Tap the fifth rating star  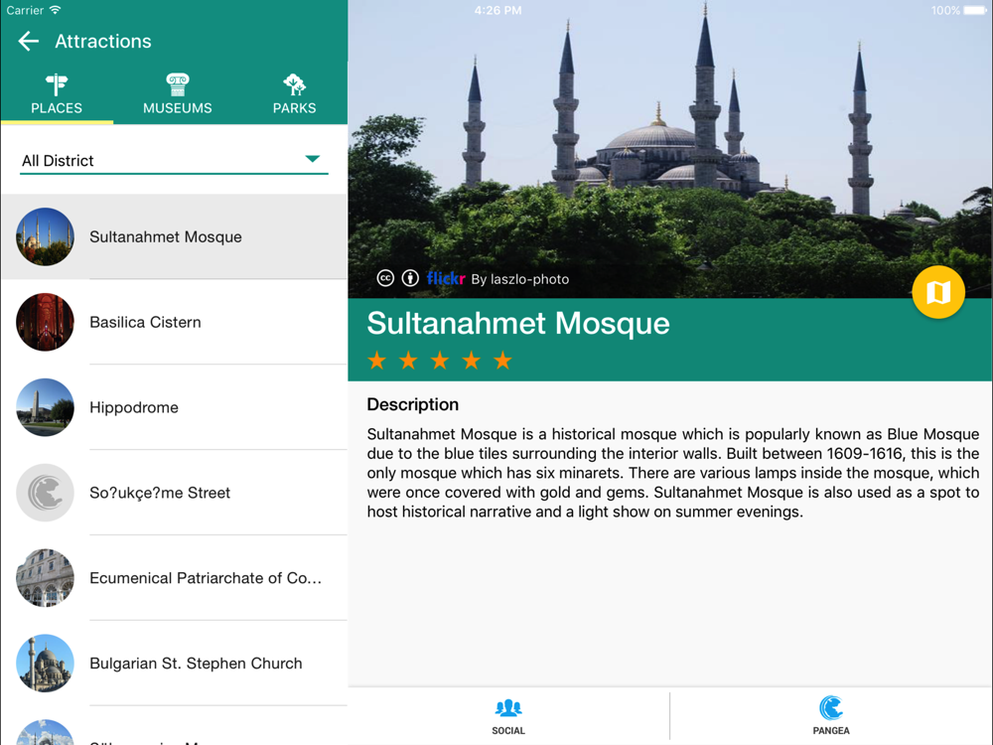click(502, 361)
